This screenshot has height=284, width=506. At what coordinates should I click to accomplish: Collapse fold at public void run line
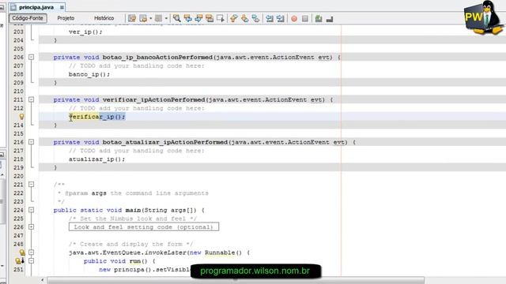[32, 261]
